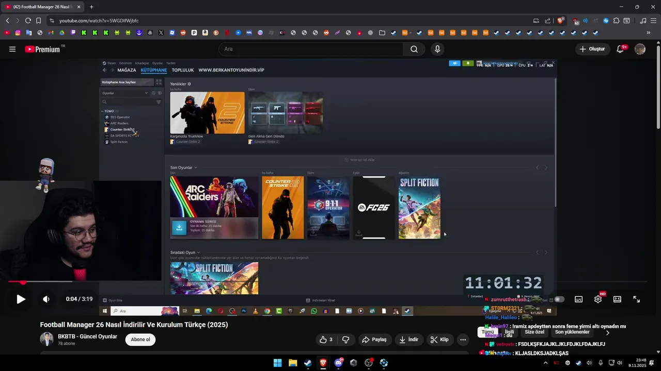Open the Brave Shields lion icon
The width and height of the screenshot is (661, 371).
(560, 21)
